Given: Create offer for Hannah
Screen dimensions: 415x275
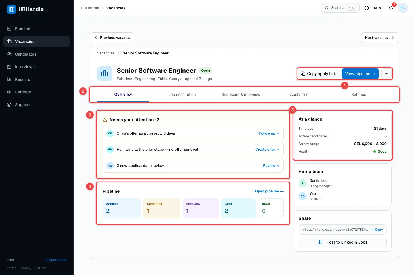Looking at the screenshot, I should coord(267,150).
